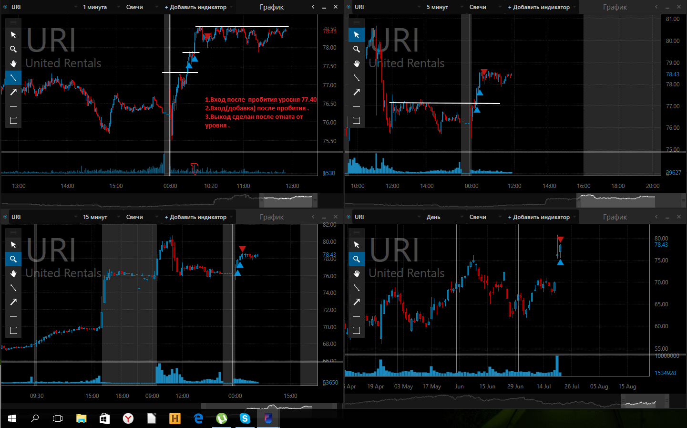Screen dimensions: 687x428
Task: Open Windows Start menu
Action: pyautogui.click(x=12, y=418)
